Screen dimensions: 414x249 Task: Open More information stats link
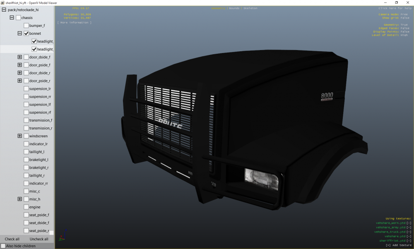[x=75, y=23]
